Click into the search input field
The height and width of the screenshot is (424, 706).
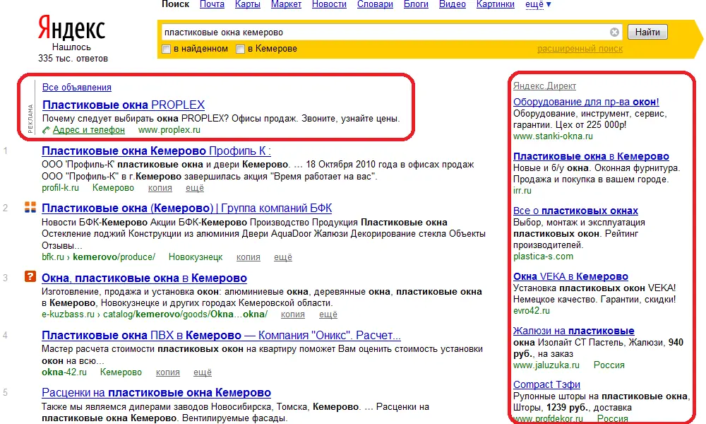[385, 32]
